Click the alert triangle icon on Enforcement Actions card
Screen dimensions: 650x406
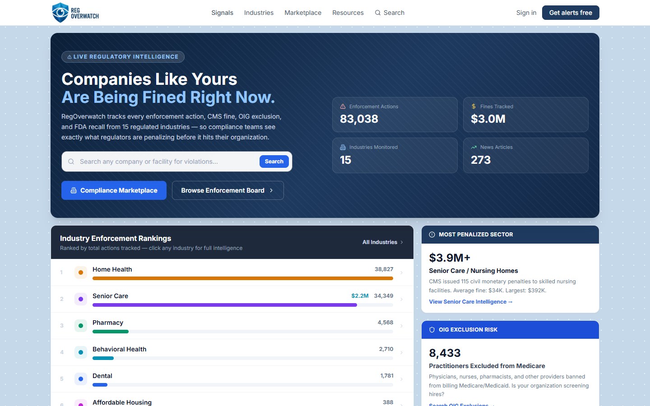coord(343,106)
